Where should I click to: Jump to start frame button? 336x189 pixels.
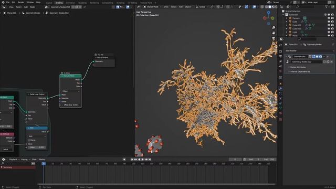tap(132, 160)
